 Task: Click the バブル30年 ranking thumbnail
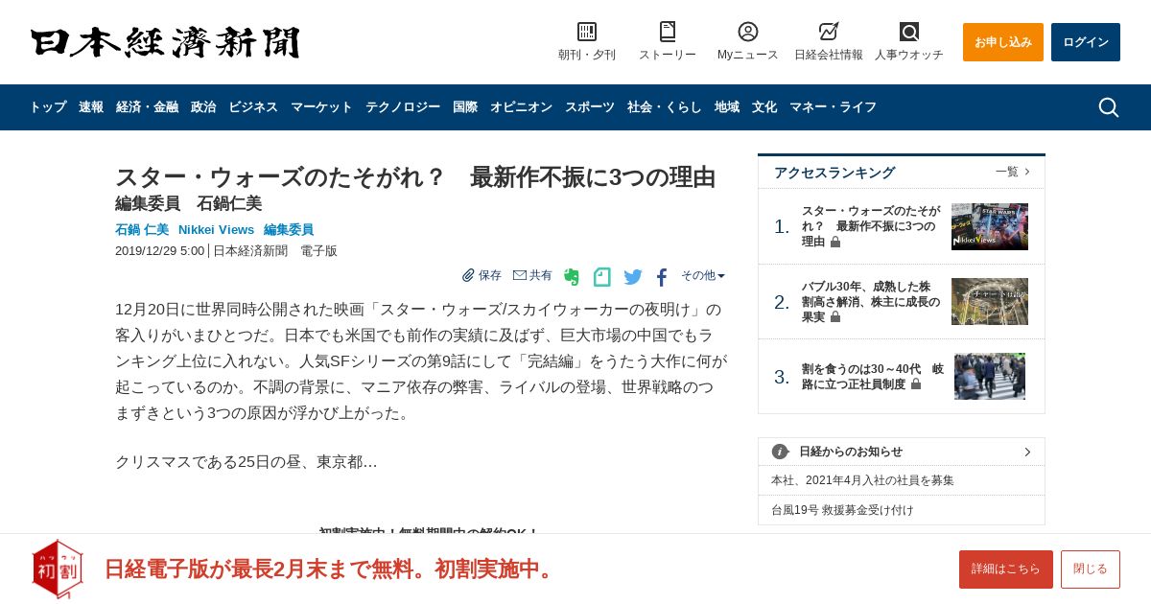(x=990, y=302)
